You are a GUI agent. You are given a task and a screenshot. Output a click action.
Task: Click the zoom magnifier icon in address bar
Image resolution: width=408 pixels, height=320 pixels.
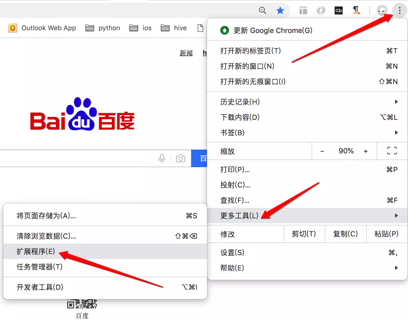[262, 11]
